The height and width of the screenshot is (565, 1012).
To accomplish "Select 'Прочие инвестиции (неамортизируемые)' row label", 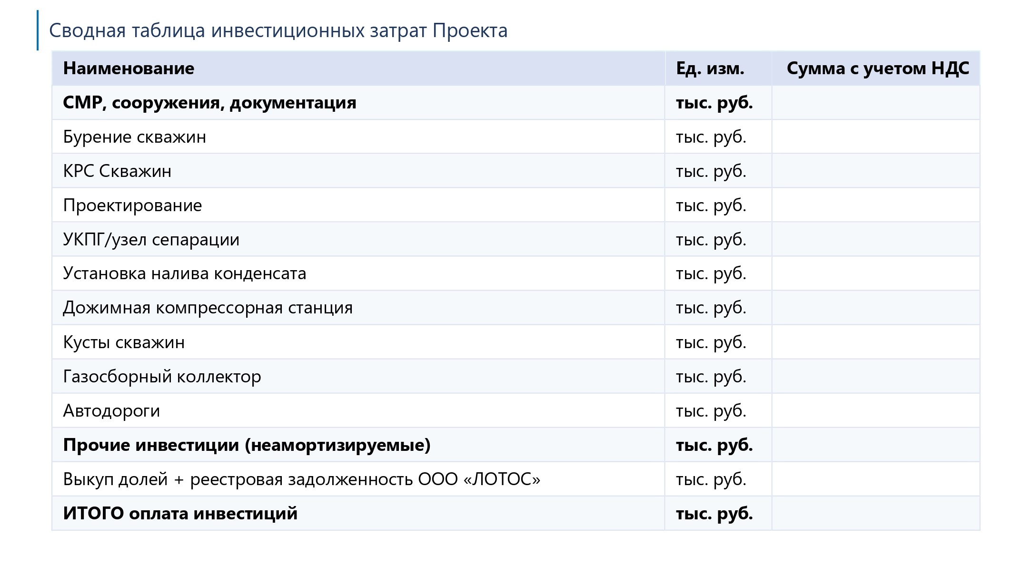I will click(247, 445).
